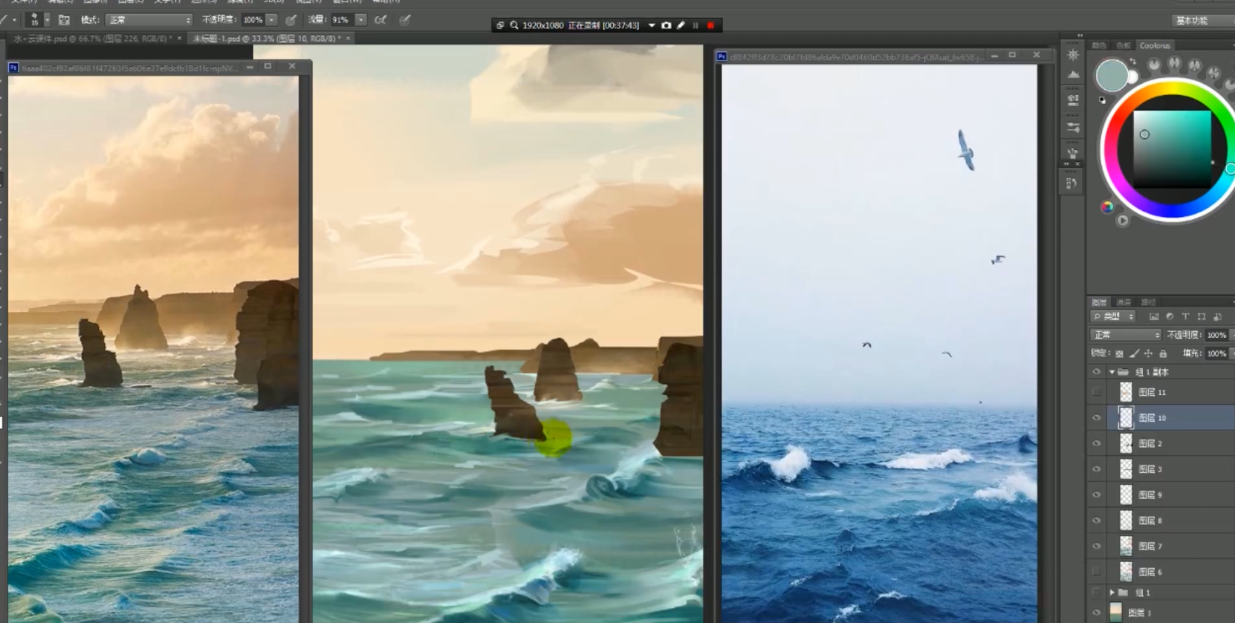
Task: Stop the recording with the red button
Action: click(x=710, y=25)
